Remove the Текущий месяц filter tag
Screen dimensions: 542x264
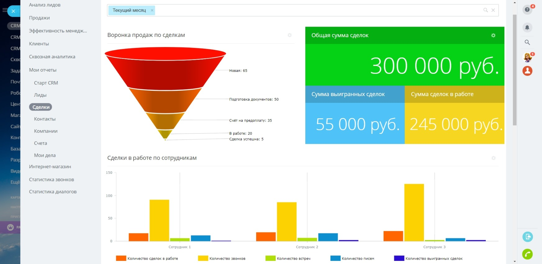(x=152, y=10)
